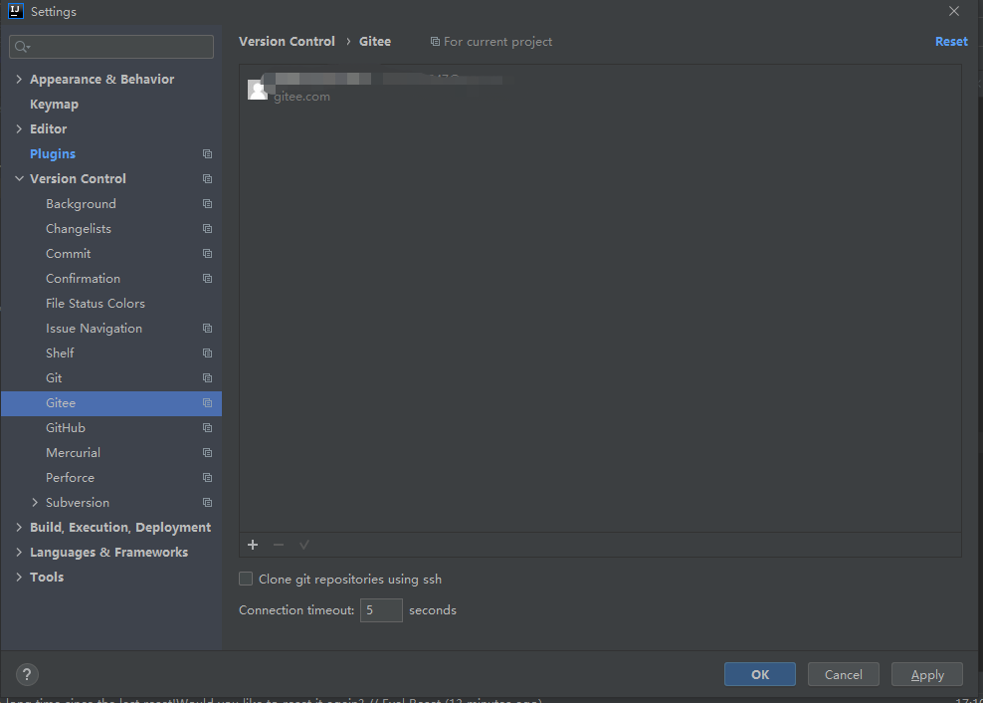Click the Cancel button
Image resolution: width=983 pixels, height=703 pixels.
point(843,674)
